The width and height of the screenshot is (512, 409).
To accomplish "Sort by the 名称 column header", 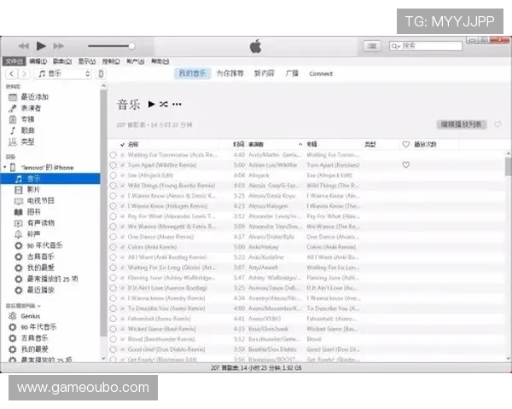I will 133,144.
